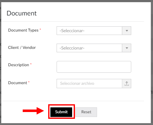Screen dimensions: 153x125
Task: Click the Description field label
Action: point(19,65)
